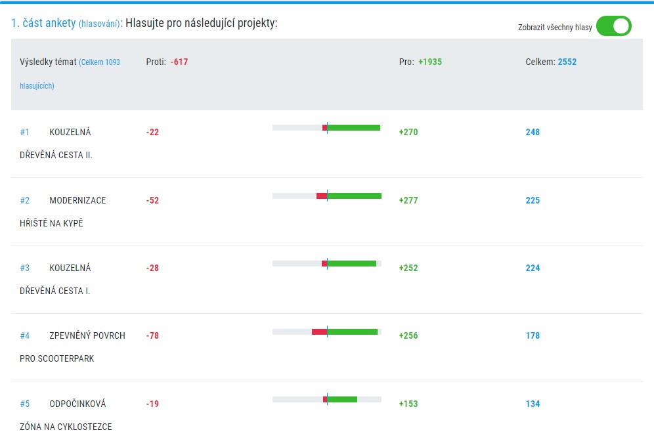Viewport: 654px width, 447px height.
Task: Click the 'Celkem 1093 hlasujících' text
Action: pyautogui.click(x=70, y=74)
